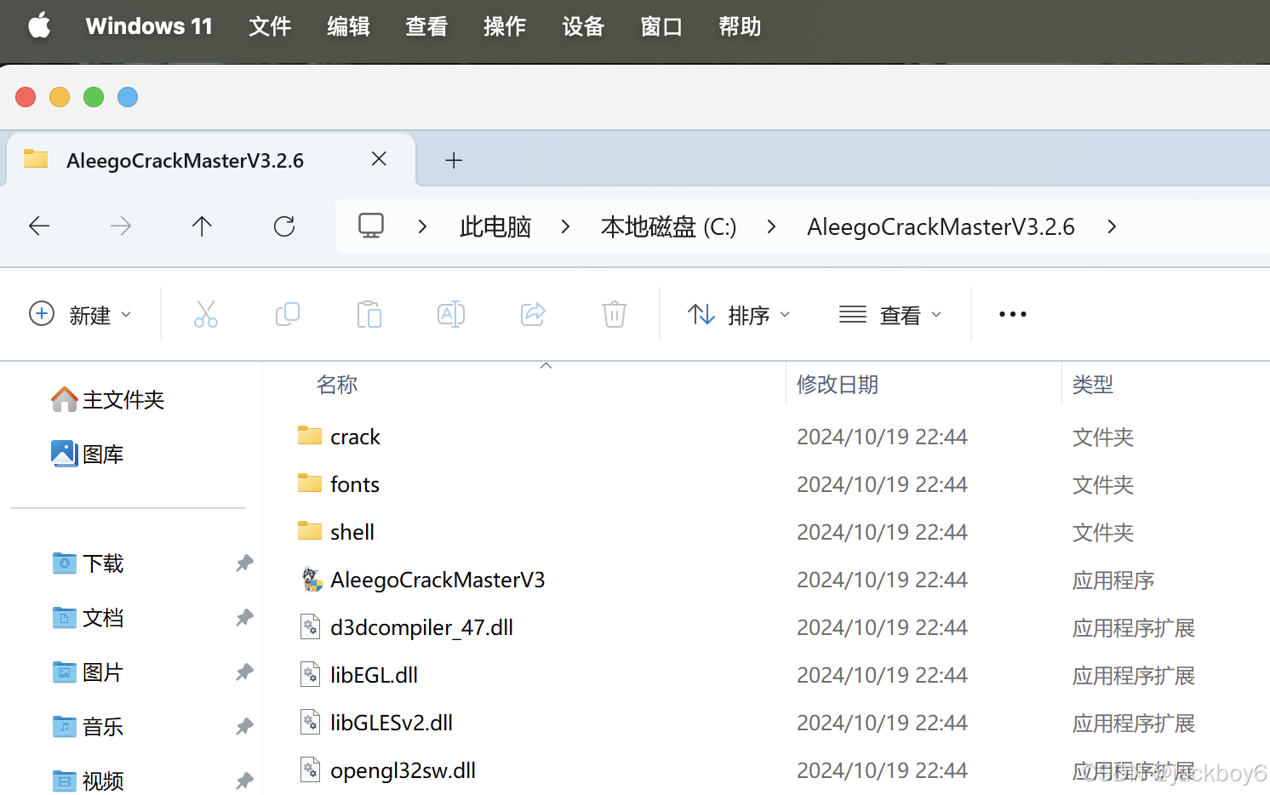This screenshot has width=1270, height=795.
Task: Go forward with the right arrow
Action: (121, 226)
